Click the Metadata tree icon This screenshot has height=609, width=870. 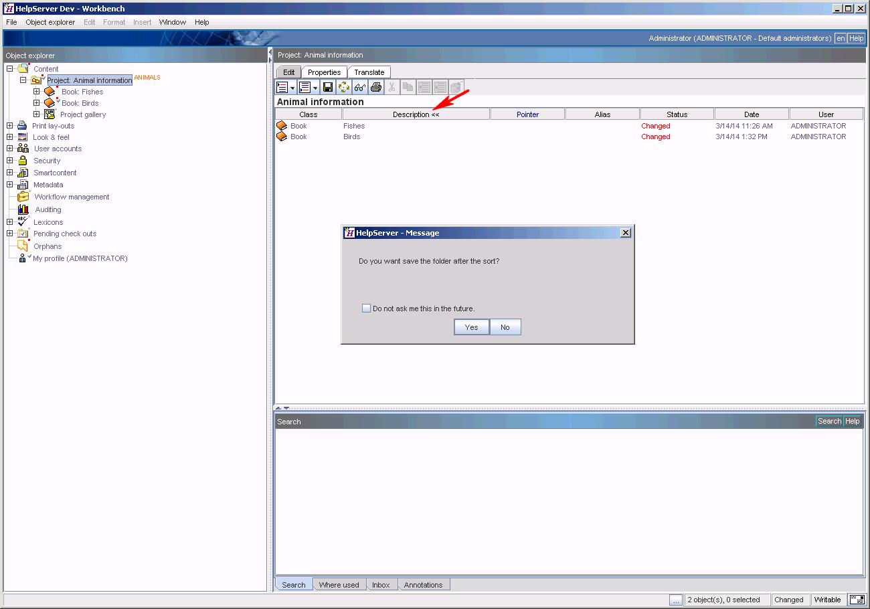tap(23, 185)
